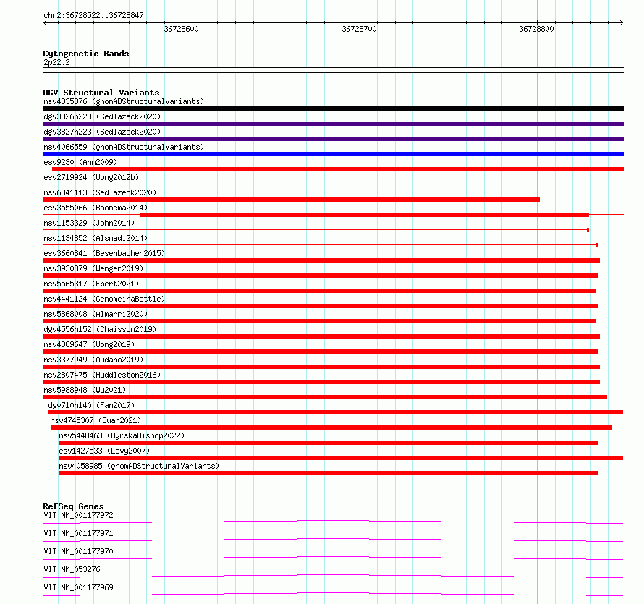Image resolution: width=644 pixels, height=604 pixels.
Task: Select the VIT|NM_001177971 transcript label
Action: click(78, 533)
